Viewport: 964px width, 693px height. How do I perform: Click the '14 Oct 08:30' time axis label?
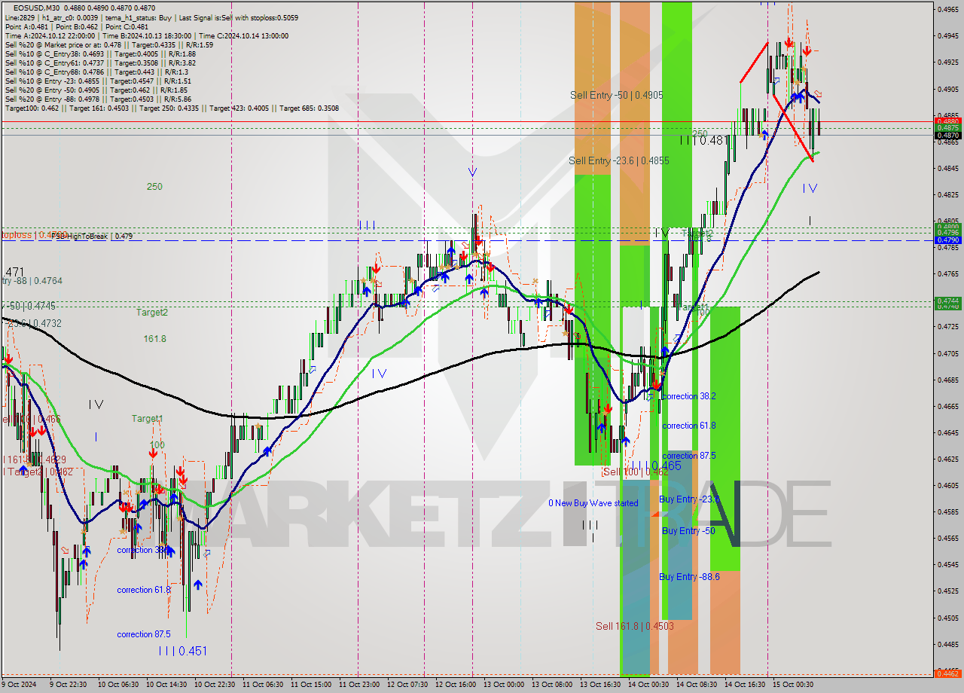696,685
